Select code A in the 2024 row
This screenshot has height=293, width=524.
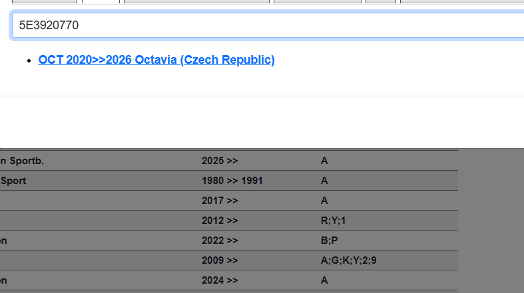click(324, 280)
